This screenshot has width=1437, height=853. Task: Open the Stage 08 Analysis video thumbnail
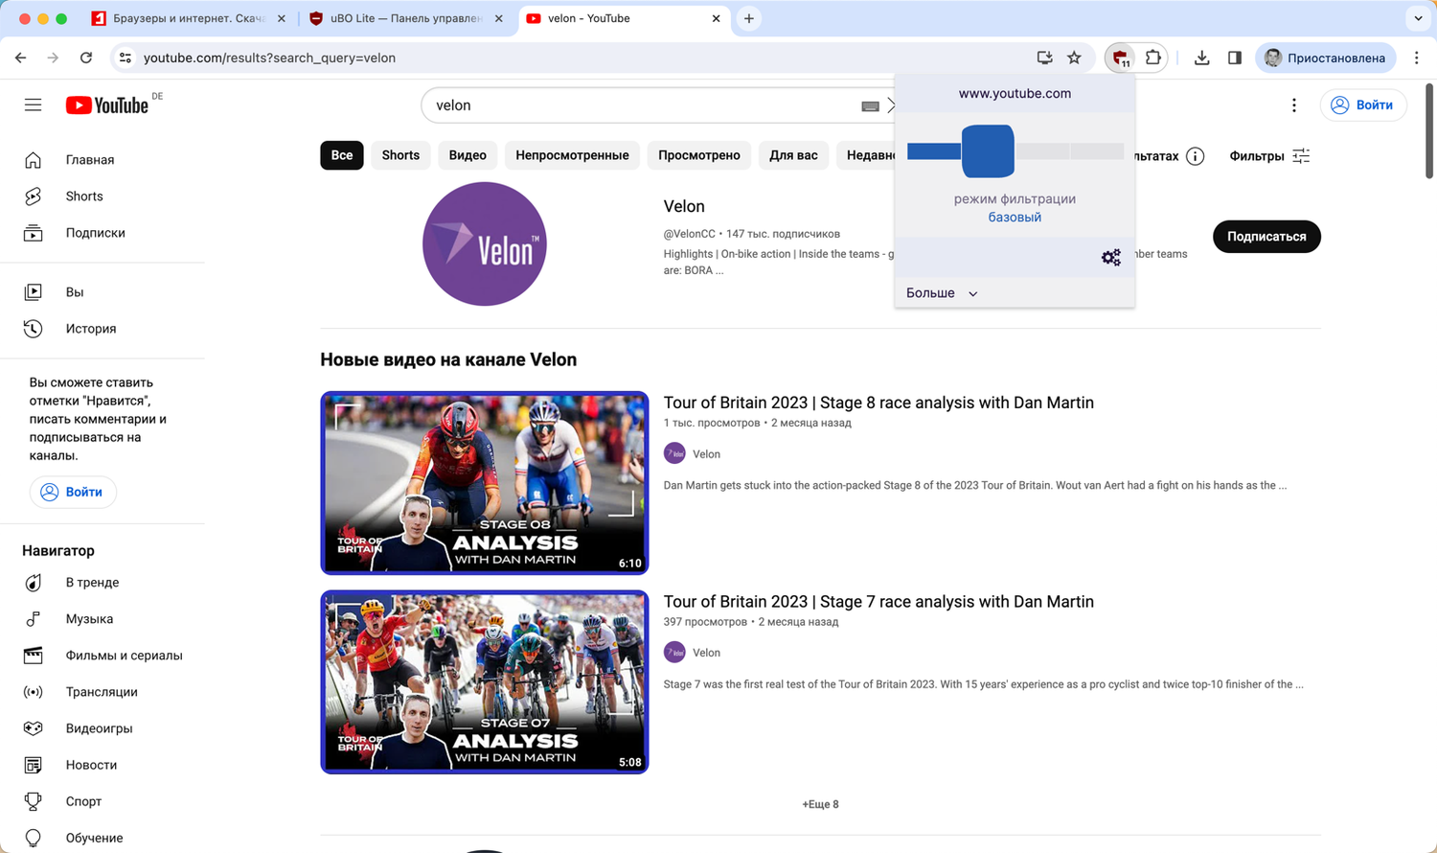[485, 483]
